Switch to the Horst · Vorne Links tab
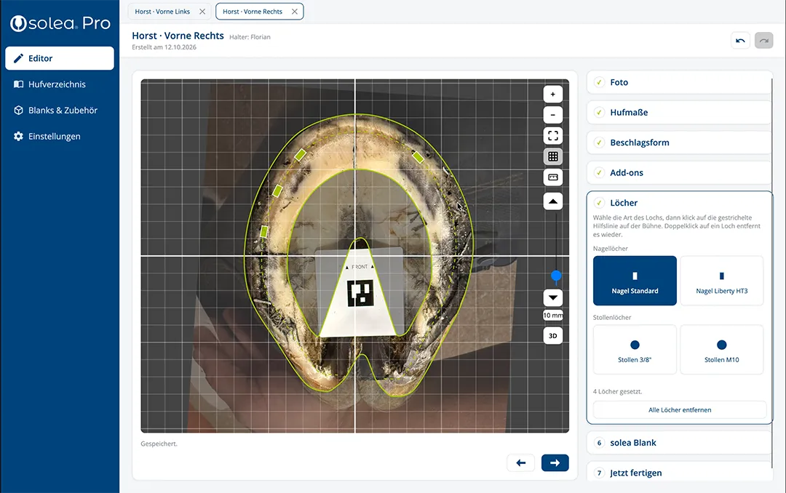Viewport: 786px width, 493px height. [x=162, y=12]
